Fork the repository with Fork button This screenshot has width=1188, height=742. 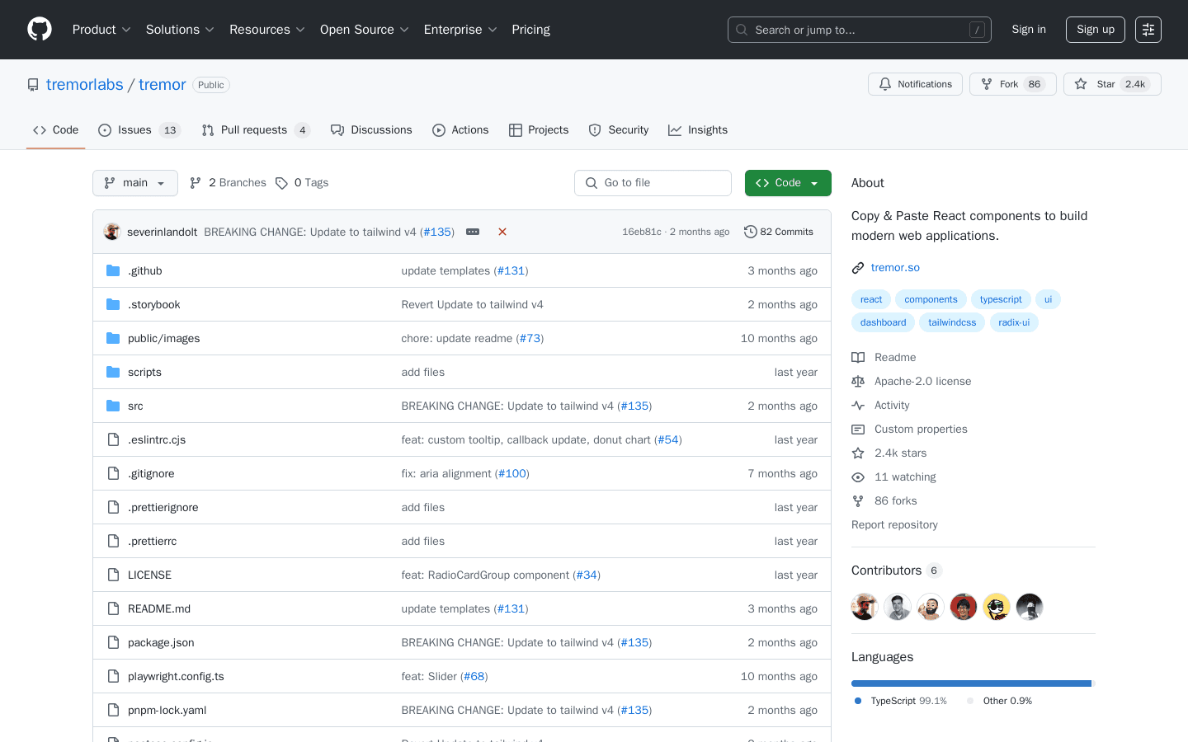pos(1012,84)
